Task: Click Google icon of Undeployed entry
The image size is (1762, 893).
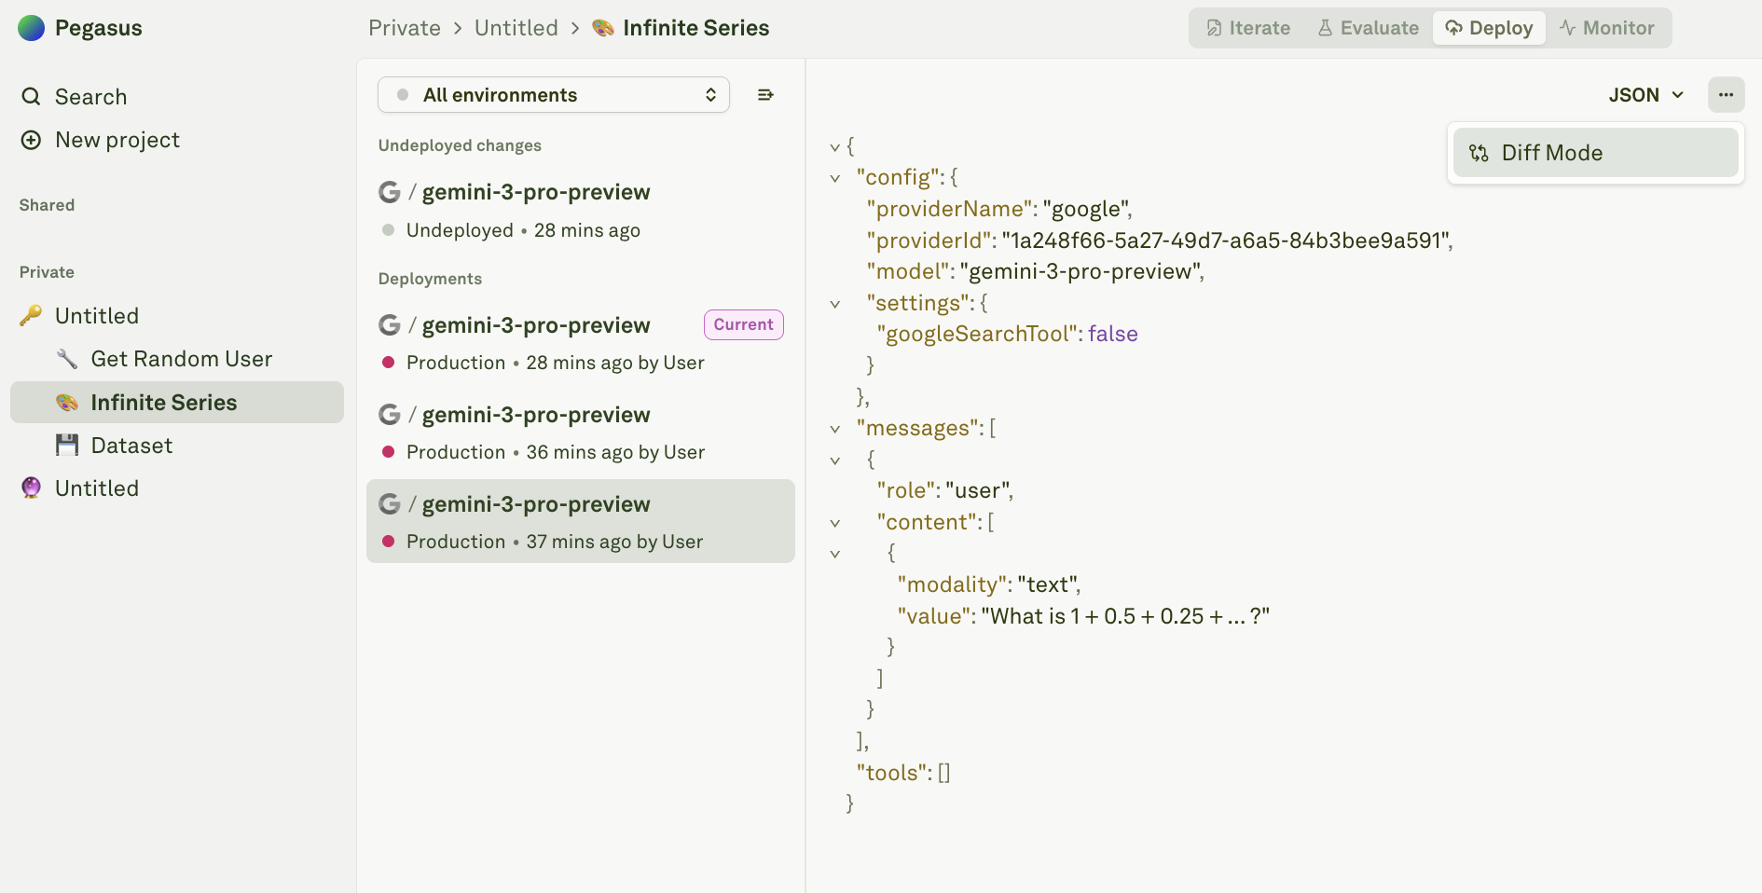Action: (390, 192)
